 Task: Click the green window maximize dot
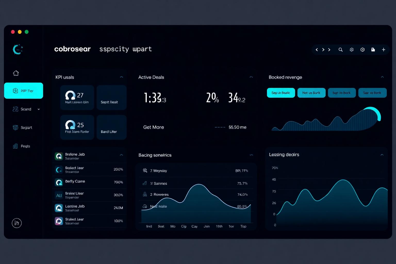[x=27, y=32]
